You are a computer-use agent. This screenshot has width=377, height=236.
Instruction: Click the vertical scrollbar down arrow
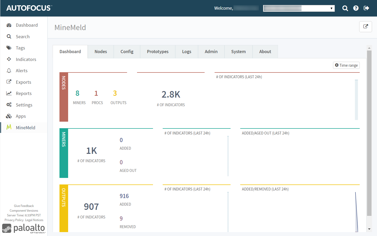(x=369, y=229)
